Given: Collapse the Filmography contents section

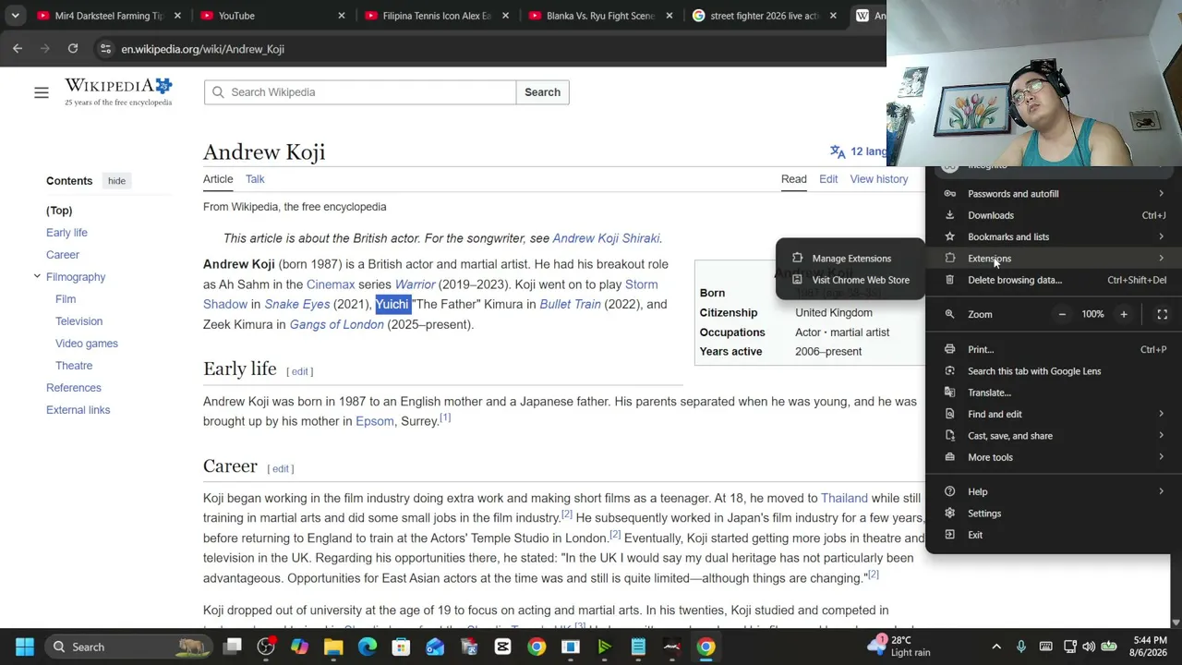Looking at the screenshot, I should pos(37,276).
